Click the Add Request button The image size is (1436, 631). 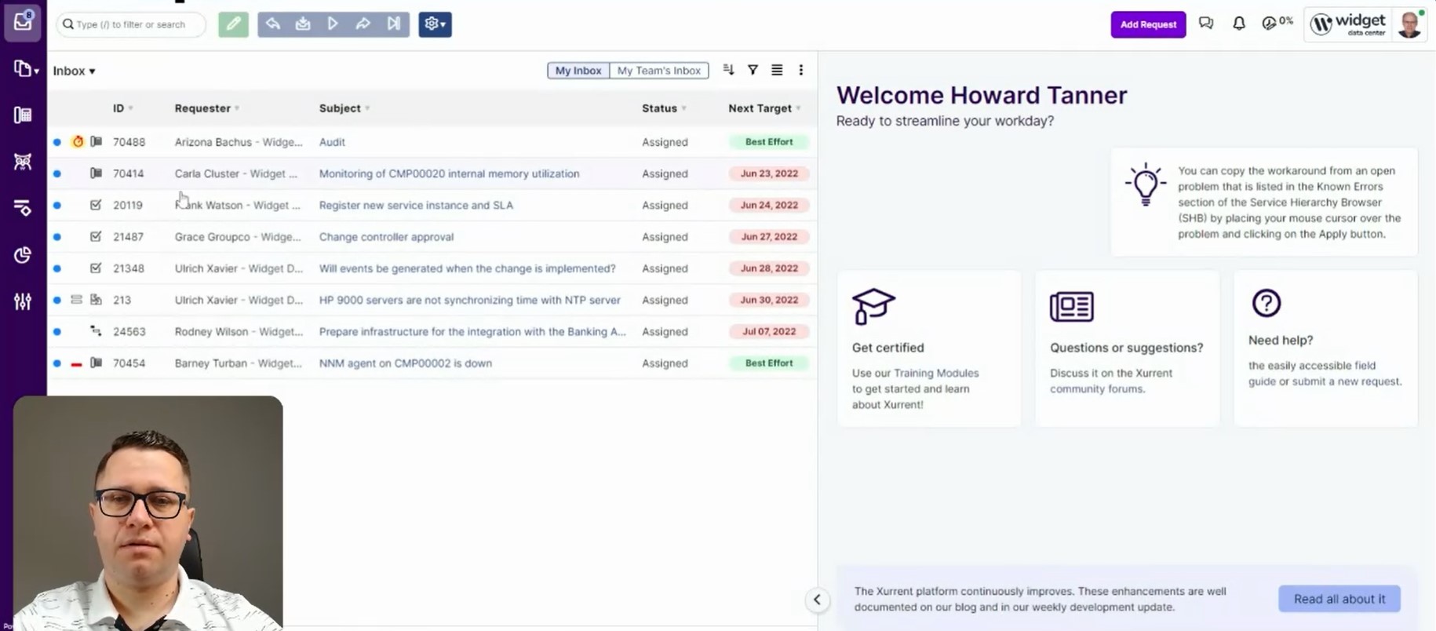click(1147, 24)
